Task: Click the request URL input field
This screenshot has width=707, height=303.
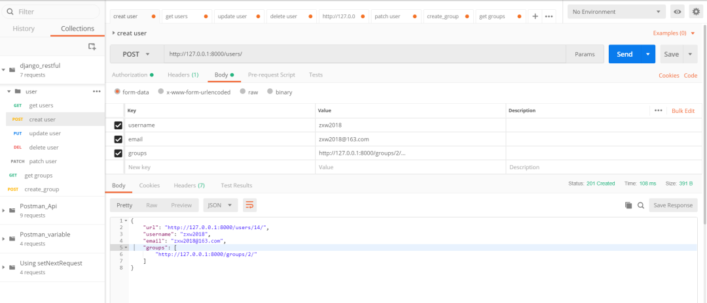Action: tap(365, 54)
